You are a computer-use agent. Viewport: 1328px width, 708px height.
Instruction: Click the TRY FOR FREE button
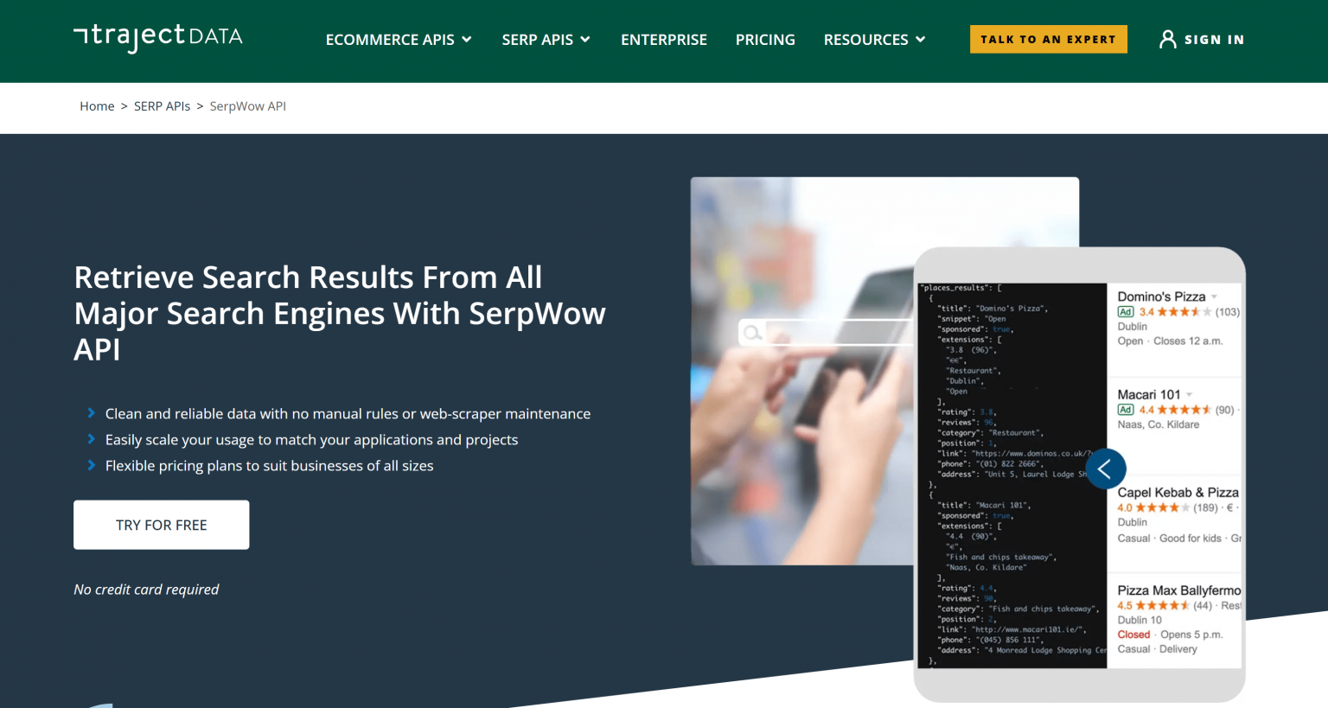161,524
